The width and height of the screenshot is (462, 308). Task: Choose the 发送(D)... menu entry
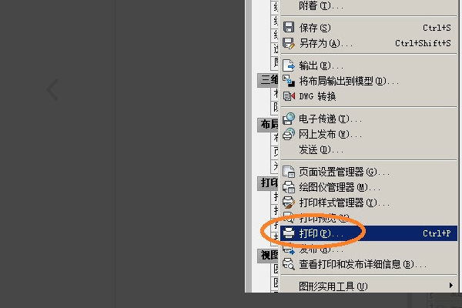368,149
